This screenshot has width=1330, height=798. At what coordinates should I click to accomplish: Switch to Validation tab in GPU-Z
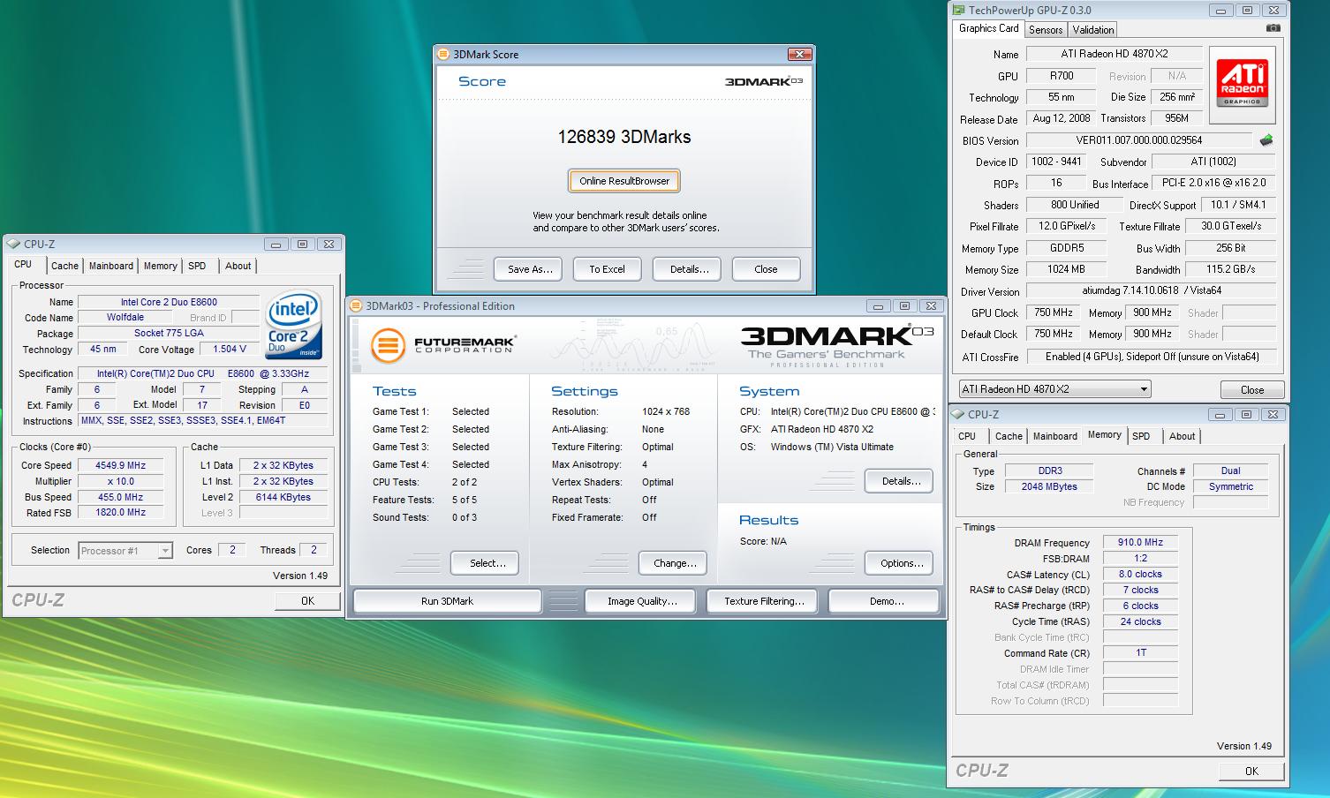[x=1093, y=30]
